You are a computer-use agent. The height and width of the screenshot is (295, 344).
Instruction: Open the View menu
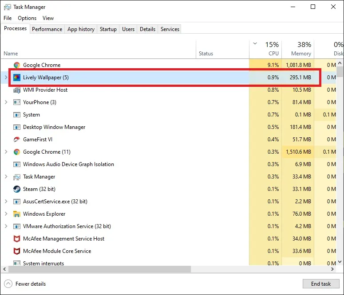[x=48, y=18]
